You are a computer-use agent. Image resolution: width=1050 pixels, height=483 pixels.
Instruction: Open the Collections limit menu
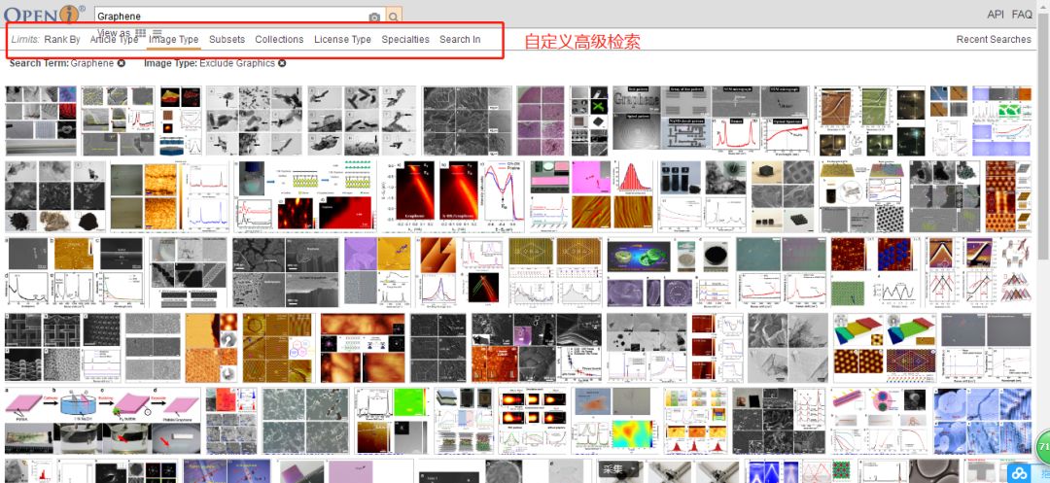click(x=279, y=40)
